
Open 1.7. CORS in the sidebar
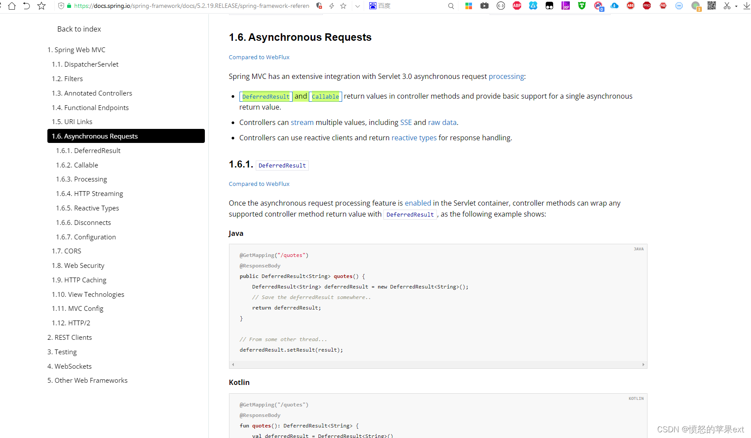pyautogui.click(x=66, y=251)
